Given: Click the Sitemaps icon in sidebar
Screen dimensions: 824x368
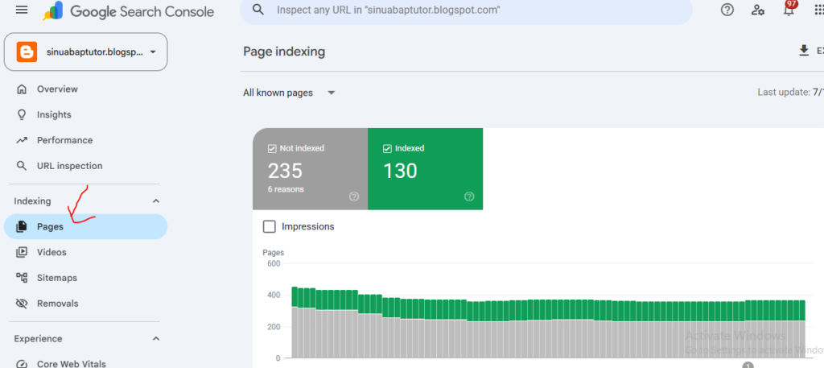Looking at the screenshot, I should pyautogui.click(x=22, y=278).
